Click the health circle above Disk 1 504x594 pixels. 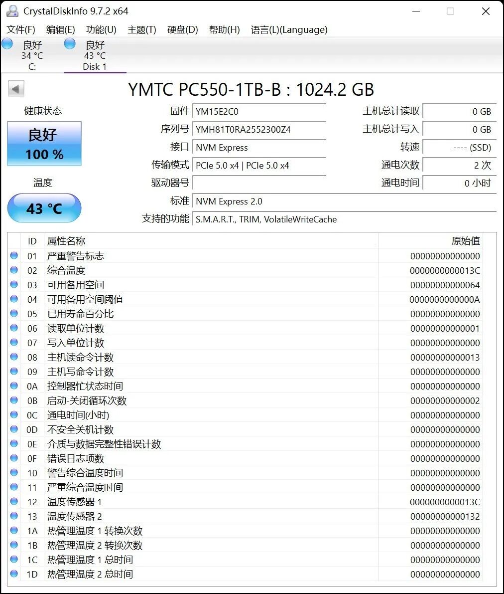(x=69, y=44)
